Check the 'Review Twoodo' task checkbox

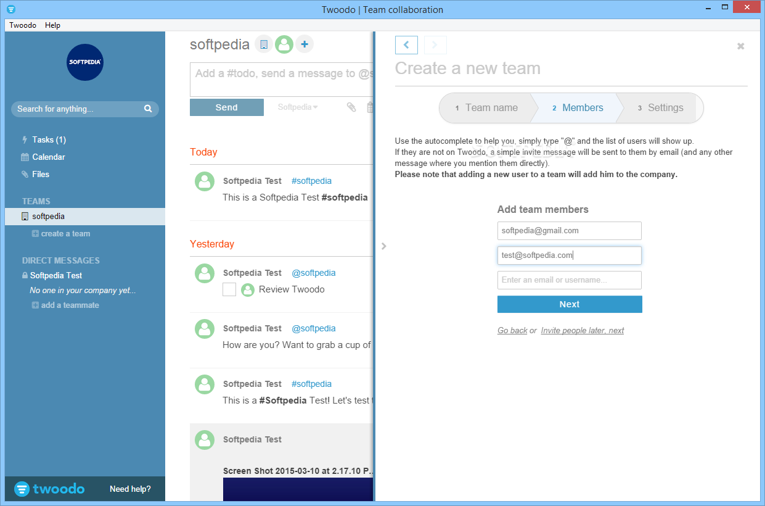[229, 289]
